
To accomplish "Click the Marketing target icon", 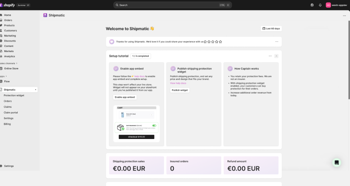I will [1, 36].
